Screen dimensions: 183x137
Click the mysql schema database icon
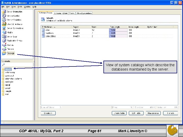(3, 85)
